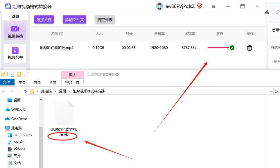
Task: Select the 视频转换 sidebar icon
Action: coord(15,28)
